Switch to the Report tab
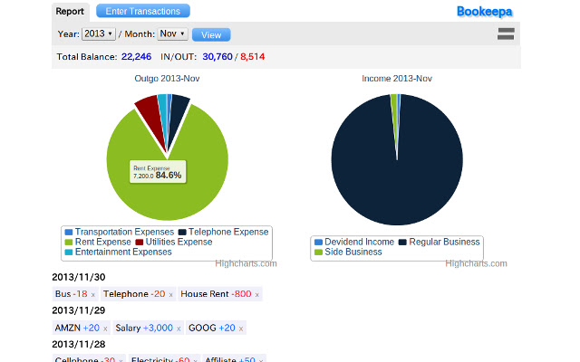580x362 pixels. (x=70, y=12)
